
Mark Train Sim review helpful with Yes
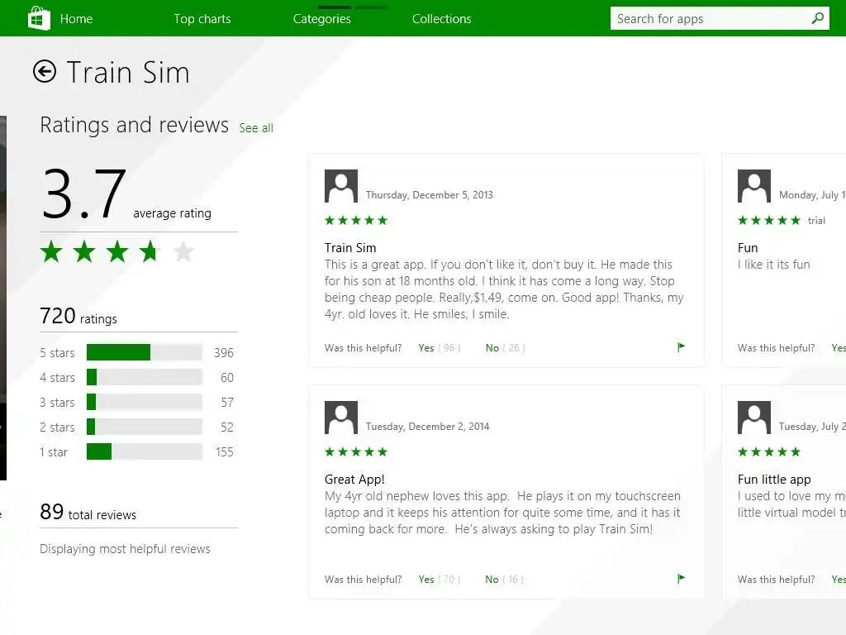[x=426, y=348]
